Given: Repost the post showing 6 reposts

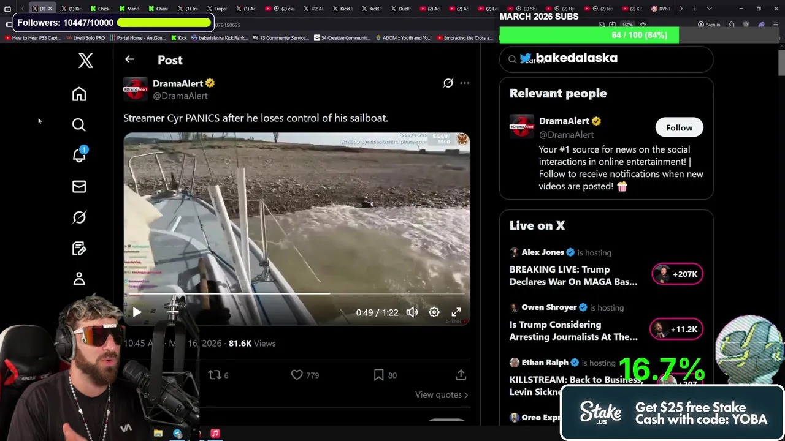Looking at the screenshot, I should point(218,375).
